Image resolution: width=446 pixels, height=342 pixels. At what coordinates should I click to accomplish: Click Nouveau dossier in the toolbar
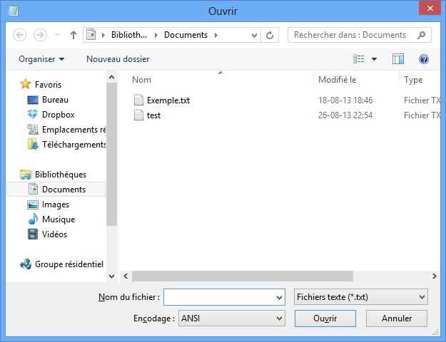(118, 59)
